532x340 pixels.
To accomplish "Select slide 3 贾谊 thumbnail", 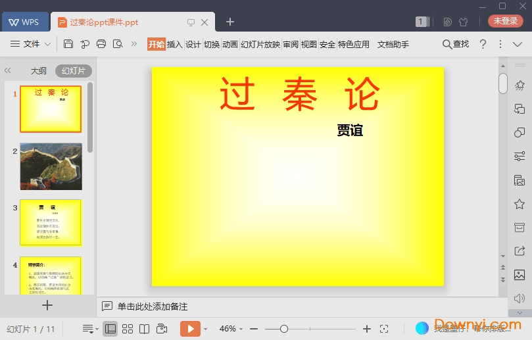I will tap(51, 222).
